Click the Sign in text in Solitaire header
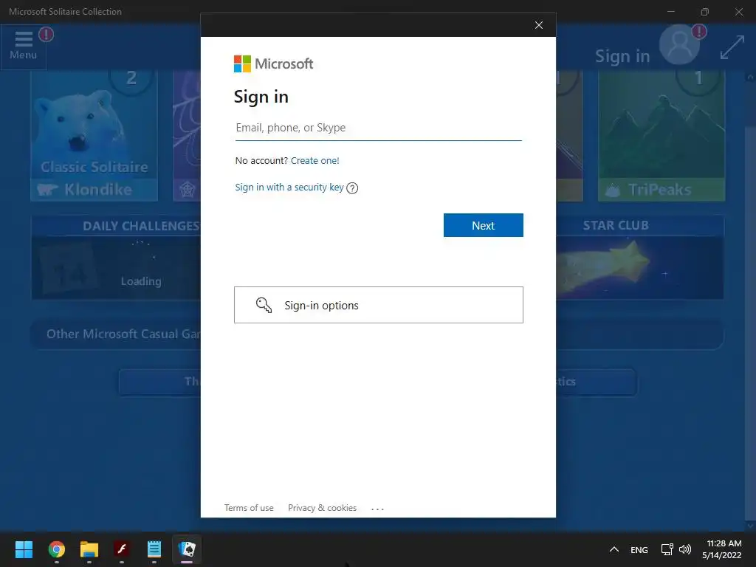The image size is (756, 567). 622,56
